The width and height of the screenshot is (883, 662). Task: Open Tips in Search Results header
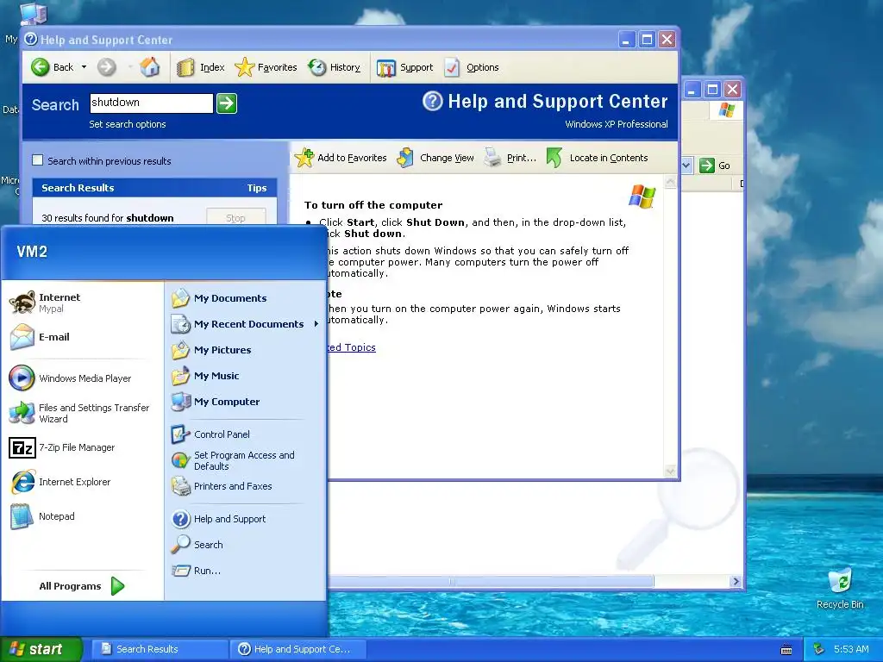click(257, 188)
